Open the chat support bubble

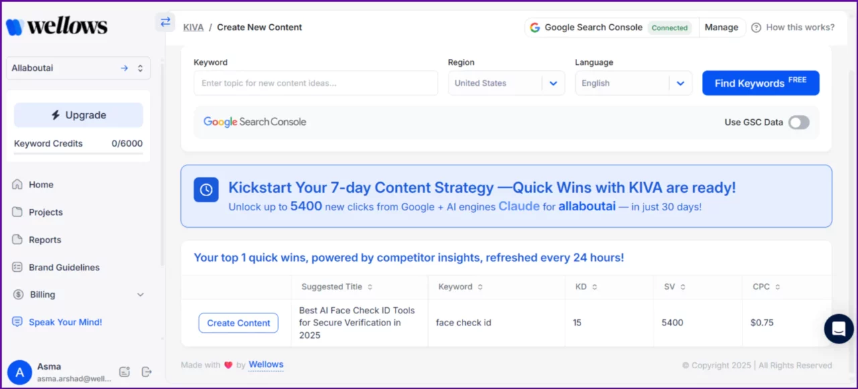(839, 328)
